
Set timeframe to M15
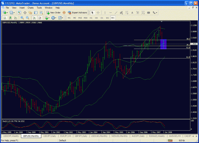(x=80, y=18)
